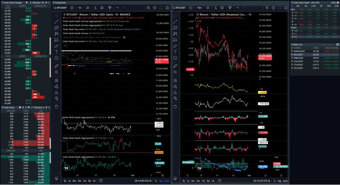Take a snapshot of the 15m chart
The width and height of the screenshot is (340, 185).
click(286, 8)
